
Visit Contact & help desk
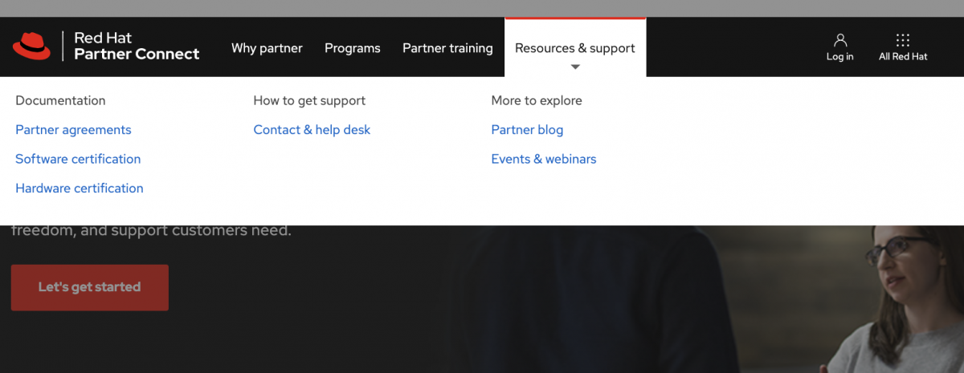(312, 130)
